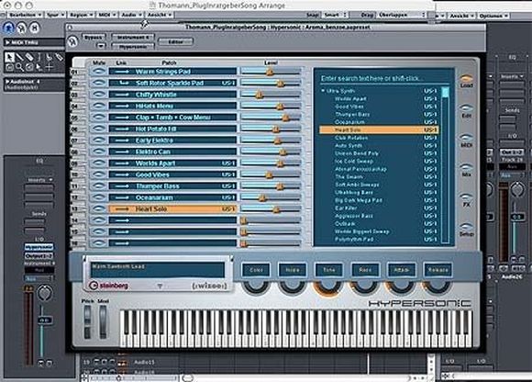
Task: Click the patch browser scrollbar
Action: point(445,164)
